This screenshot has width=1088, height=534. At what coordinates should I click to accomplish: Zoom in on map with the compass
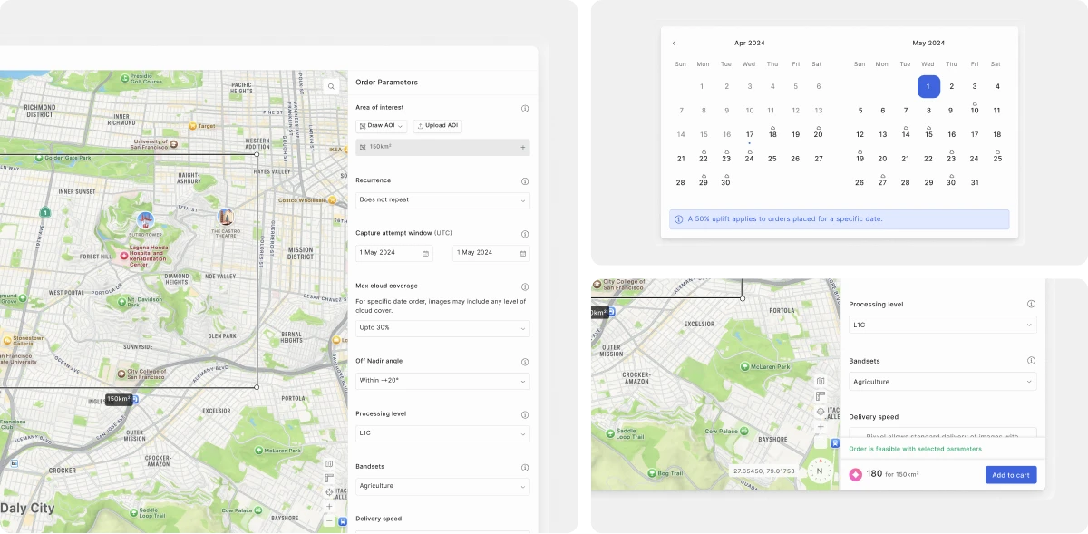pyautogui.click(x=821, y=426)
